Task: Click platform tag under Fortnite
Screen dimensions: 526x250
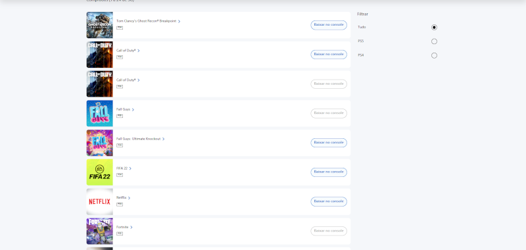Action: (120, 234)
